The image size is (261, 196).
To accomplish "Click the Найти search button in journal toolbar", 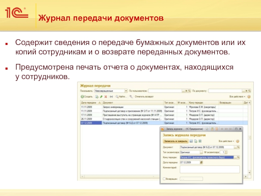I will coord(121,97).
